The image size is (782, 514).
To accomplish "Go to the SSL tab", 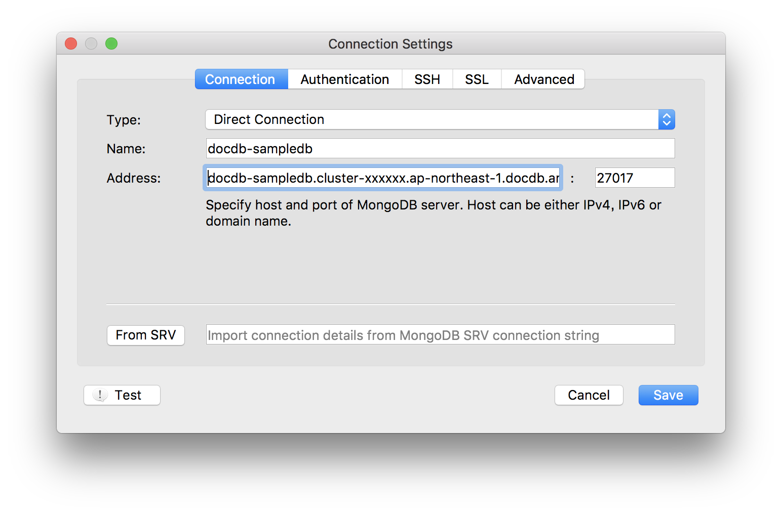I will tap(477, 79).
